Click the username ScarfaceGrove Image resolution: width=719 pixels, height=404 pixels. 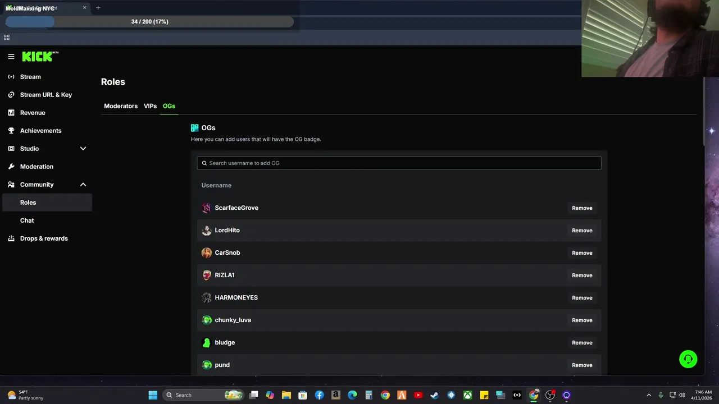[x=236, y=208]
